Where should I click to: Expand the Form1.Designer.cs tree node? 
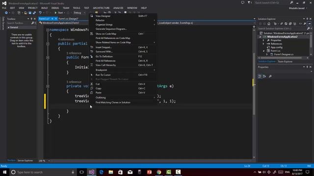(267, 54)
